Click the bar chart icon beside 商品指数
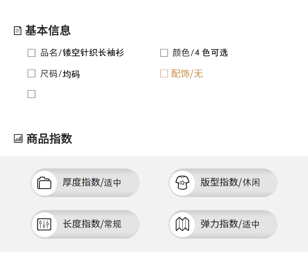The height and width of the screenshot is (270, 308). point(18,139)
